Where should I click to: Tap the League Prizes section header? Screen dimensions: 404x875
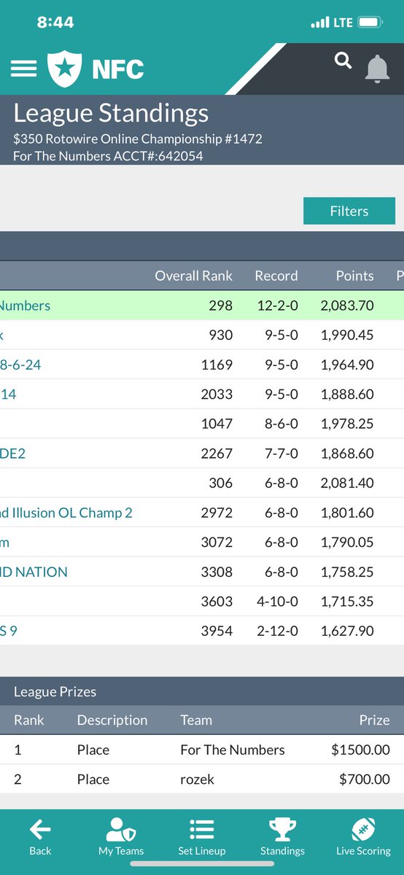coord(202,691)
